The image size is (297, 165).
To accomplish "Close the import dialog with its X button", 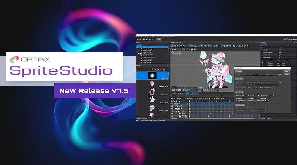I will [x=290, y=68].
